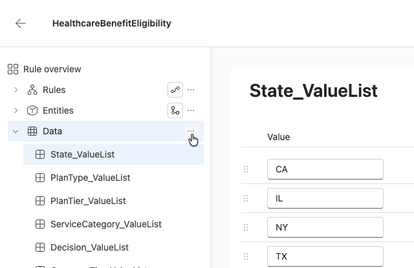Select the State_ValueList data table
This screenshot has width=414, height=268.
click(114, 154)
